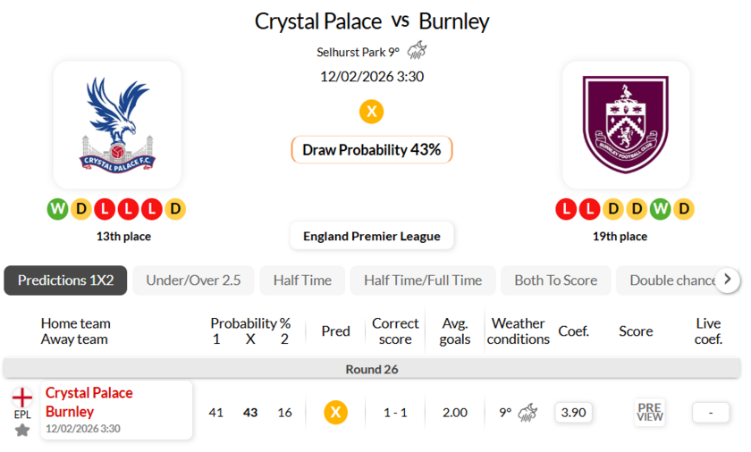Image resolution: width=751 pixels, height=452 pixels.
Task: Click the Crystal Palace club crest
Action: point(116,123)
